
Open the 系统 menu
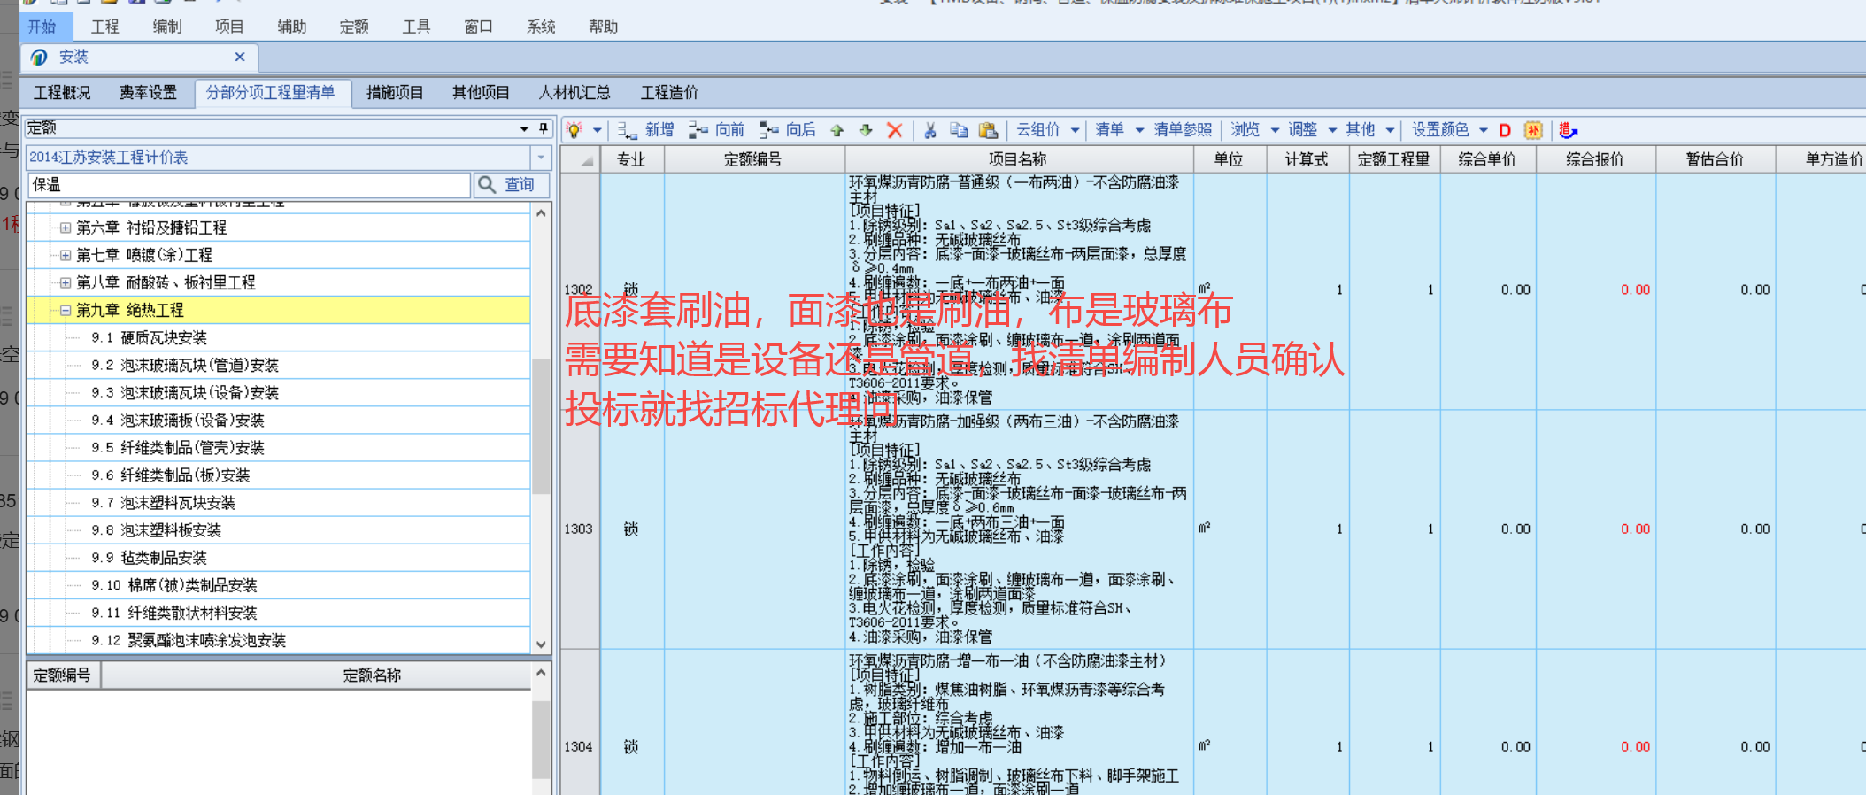pos(541,27)
